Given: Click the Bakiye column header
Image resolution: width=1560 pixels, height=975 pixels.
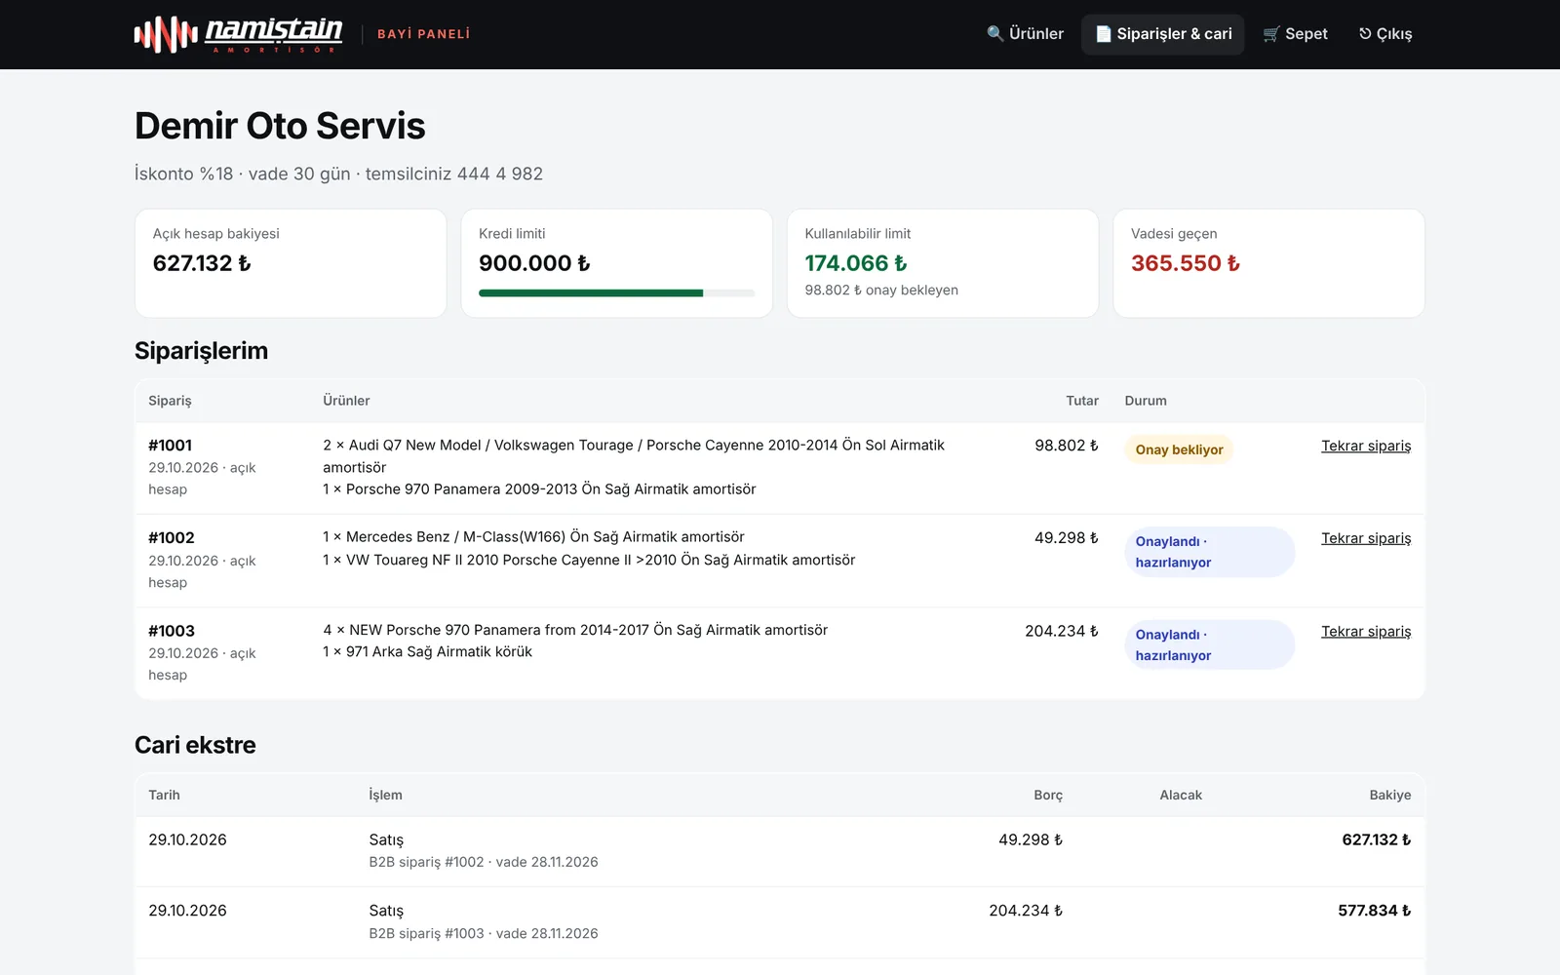Looking at the screenshot, I should point(1390,795).
